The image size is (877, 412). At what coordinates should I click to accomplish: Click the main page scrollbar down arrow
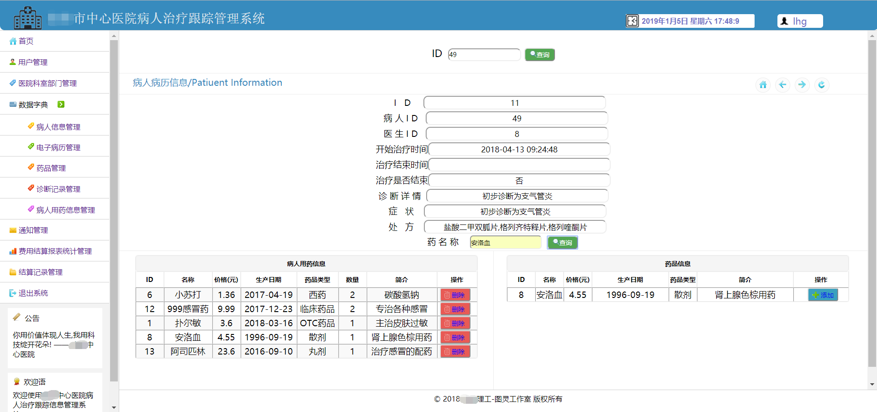point(872,384)
